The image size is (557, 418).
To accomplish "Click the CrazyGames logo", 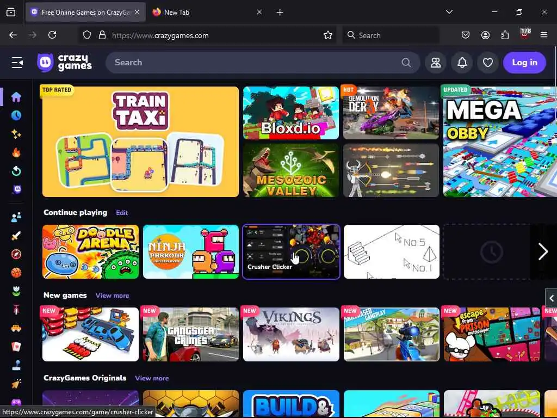I will (x=65, y=63).
